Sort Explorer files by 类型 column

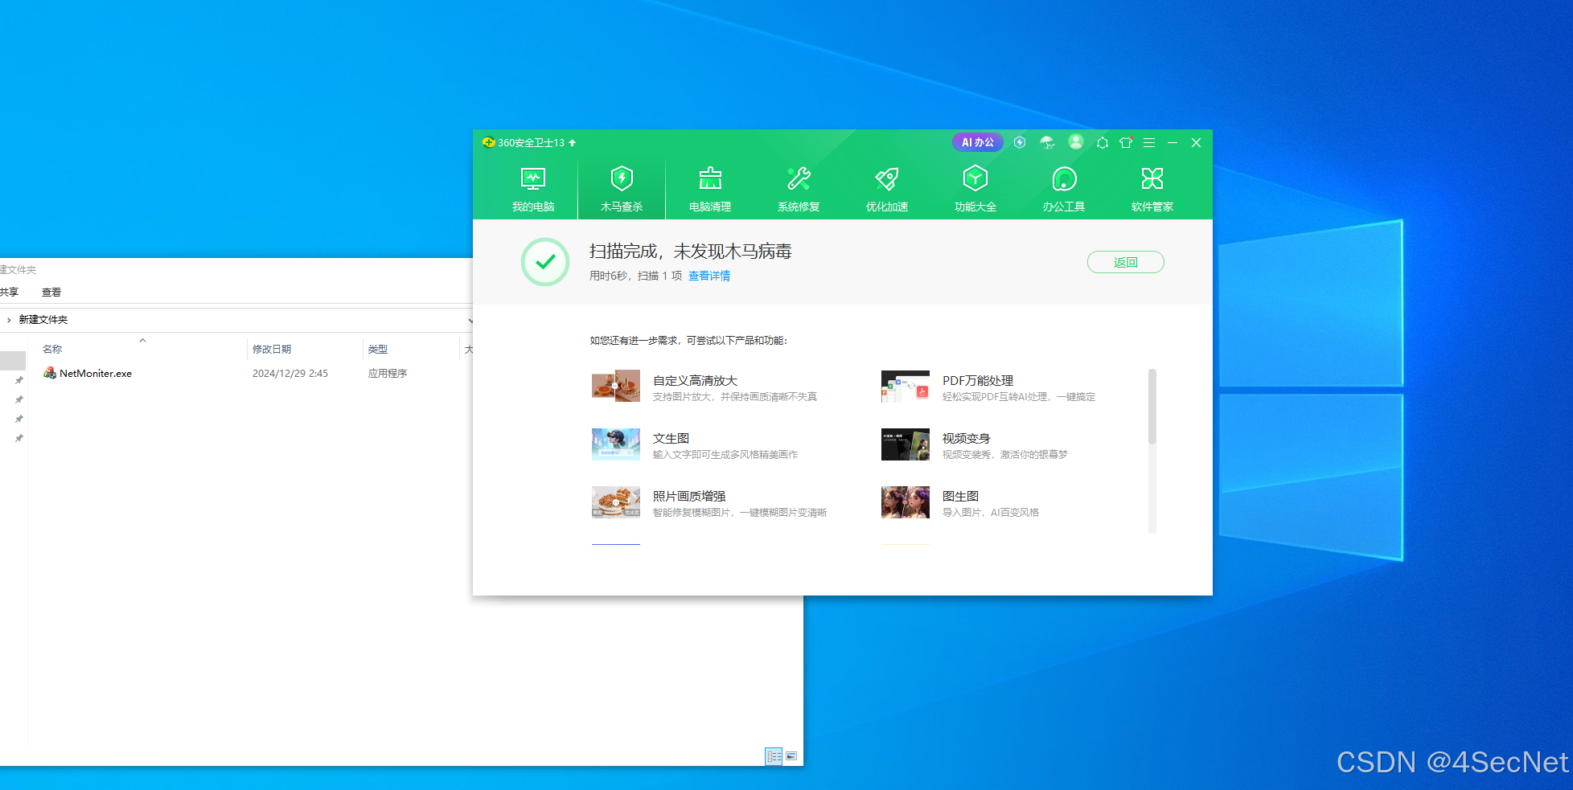[378, 349]
